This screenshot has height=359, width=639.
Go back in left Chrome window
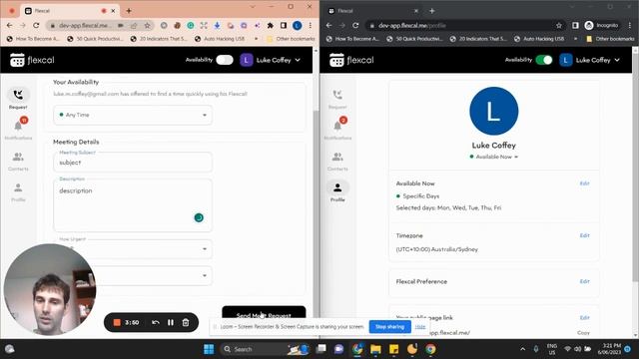coord(10,25)
